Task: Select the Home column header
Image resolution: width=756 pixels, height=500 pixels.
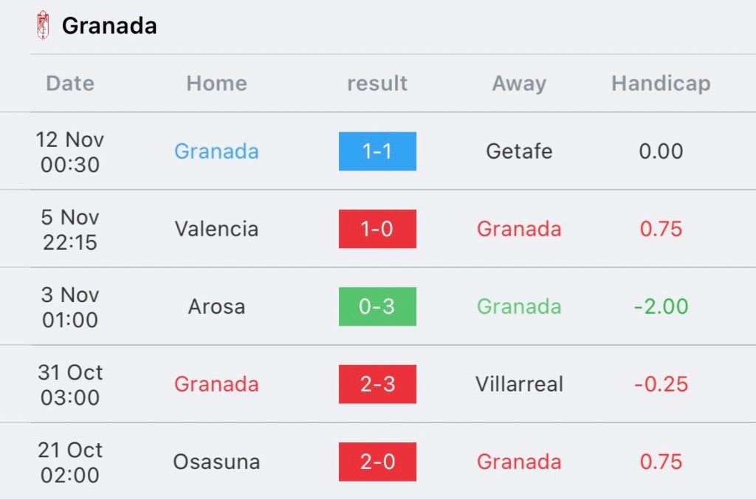Action: click(216, 83)
